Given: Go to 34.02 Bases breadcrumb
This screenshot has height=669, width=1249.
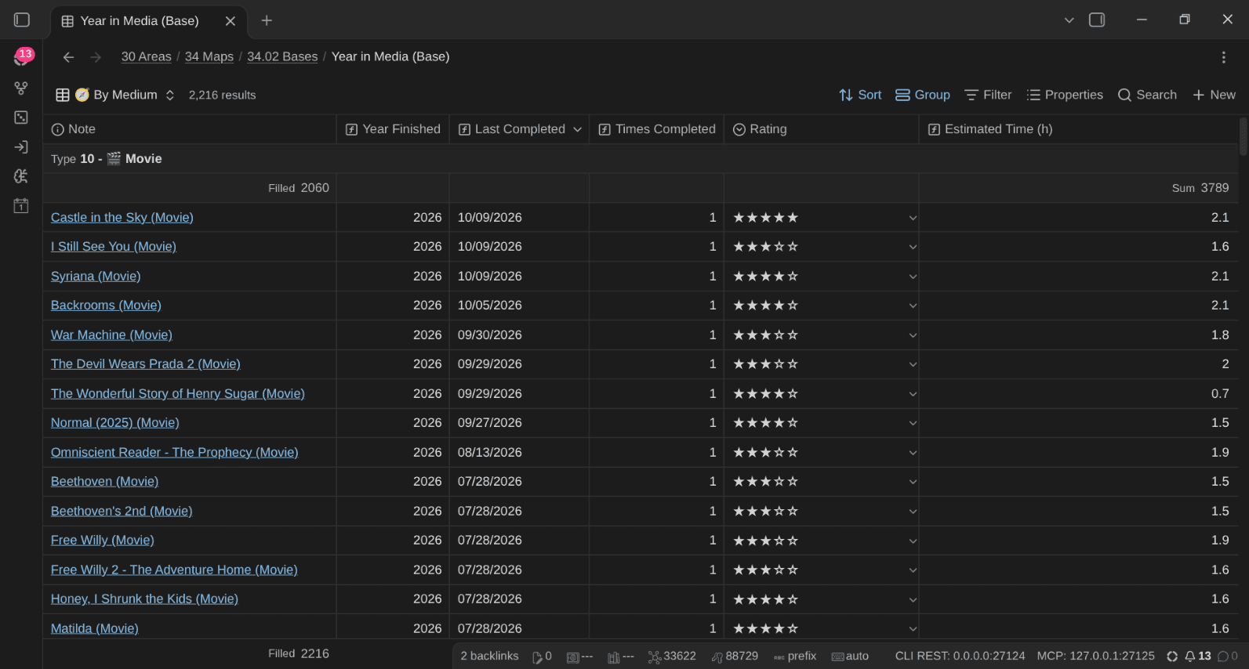Looking at the screenshot, I should [282, 56].
